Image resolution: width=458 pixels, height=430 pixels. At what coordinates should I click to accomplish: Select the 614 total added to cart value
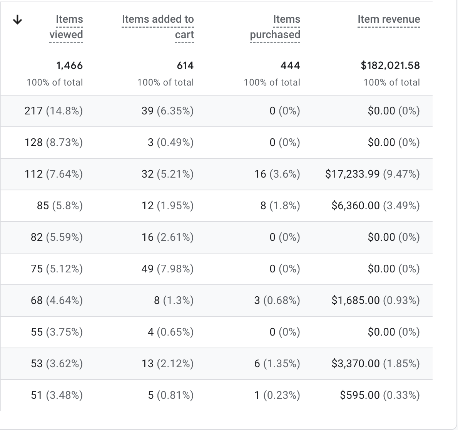pyautogui.click(x=185, y=66)
